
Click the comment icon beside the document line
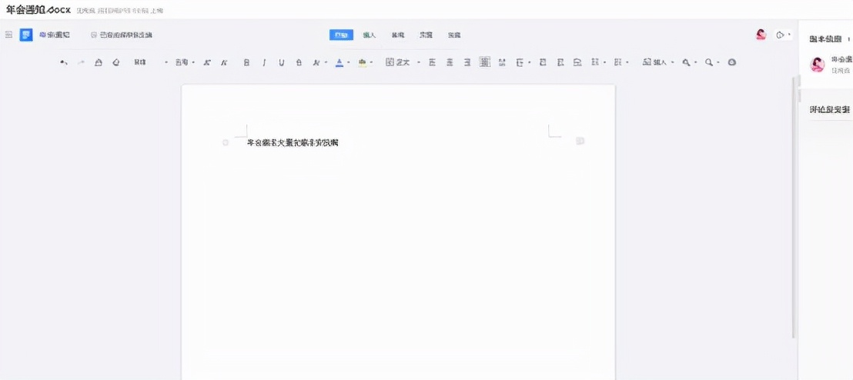(x=580, y=141)
